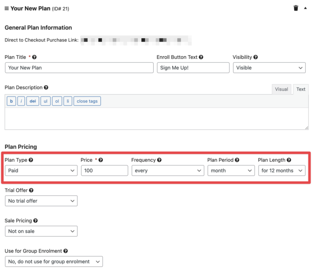Show the Plan Type help tooltip
The width and height of the screenshot is (313, 271).
31,160
